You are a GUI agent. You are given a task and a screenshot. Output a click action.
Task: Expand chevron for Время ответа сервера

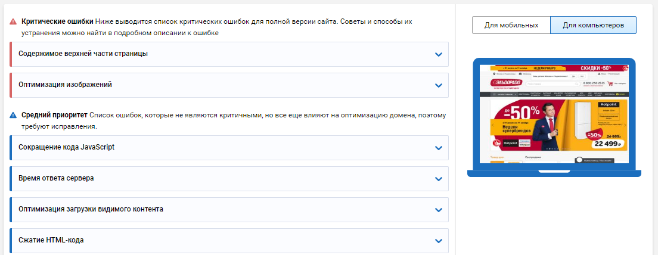439,179
